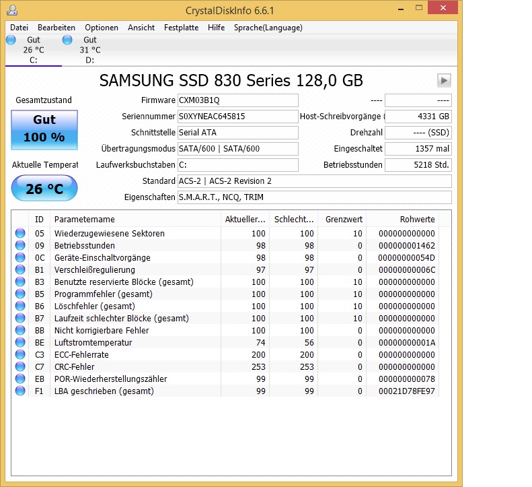This screenshot has height=487, width=532.
Task: Click worst value 56 in Luftstromtemperatur row
Action: coord(309,343)
